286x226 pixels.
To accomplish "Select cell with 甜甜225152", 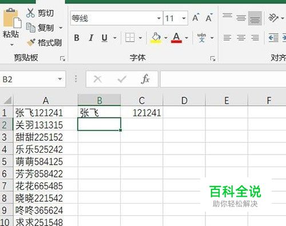I will click(x=46, y=137).
